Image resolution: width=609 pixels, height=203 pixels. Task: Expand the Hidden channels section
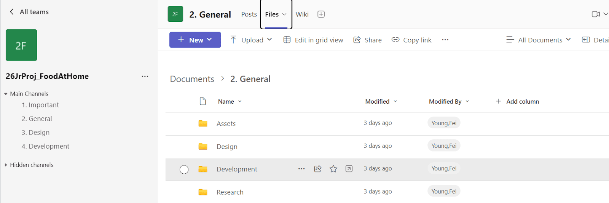[6, 165]
